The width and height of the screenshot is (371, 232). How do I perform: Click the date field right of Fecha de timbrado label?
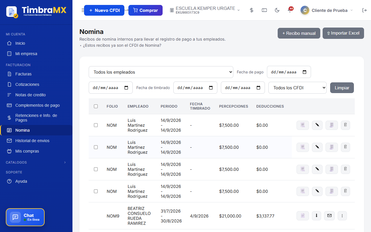[x=195, y=88]
